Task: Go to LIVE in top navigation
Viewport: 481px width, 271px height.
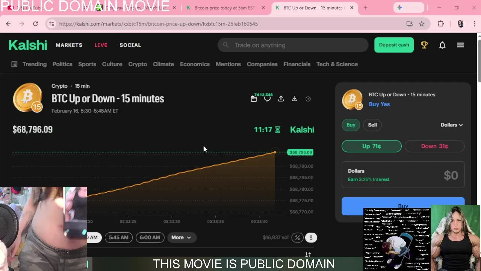Action: coord(101,45)
